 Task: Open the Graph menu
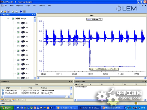28,6
